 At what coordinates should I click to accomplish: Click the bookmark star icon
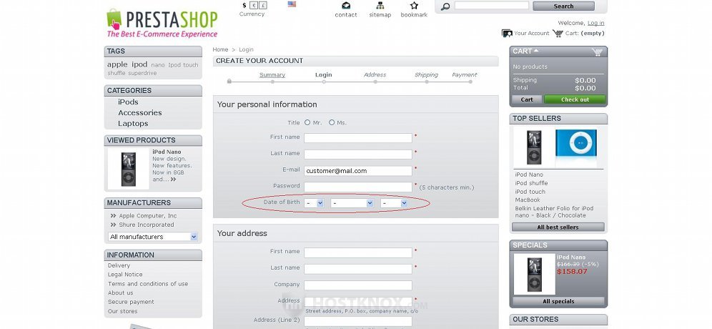tap(414, 6)
